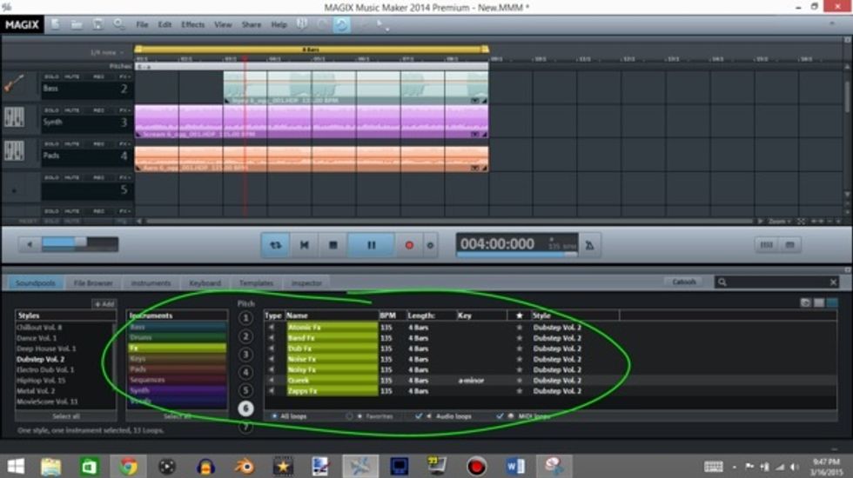This screenshot has height=478, width=853.
Task: Open the File menu
Action: pyautogui.click(x=142, y=24)
